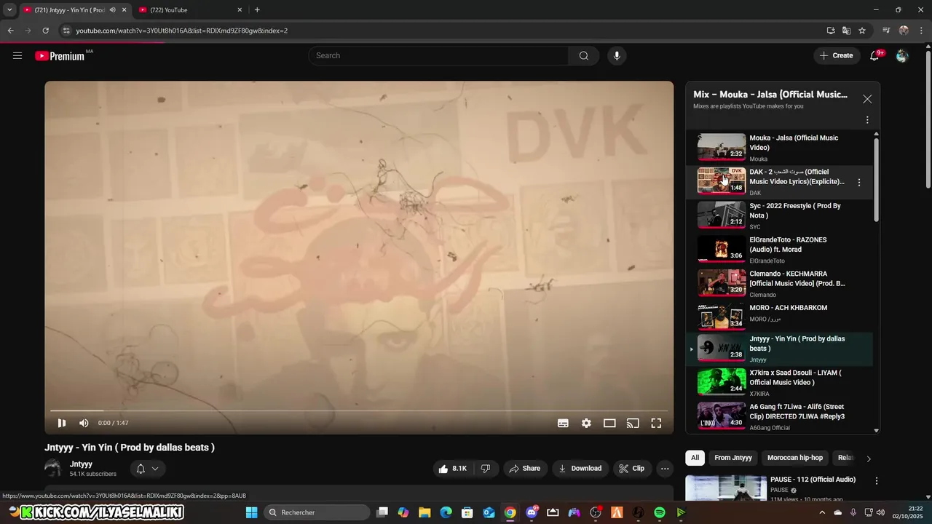Toggle subtitles/closed captions button

click(563, 423)
